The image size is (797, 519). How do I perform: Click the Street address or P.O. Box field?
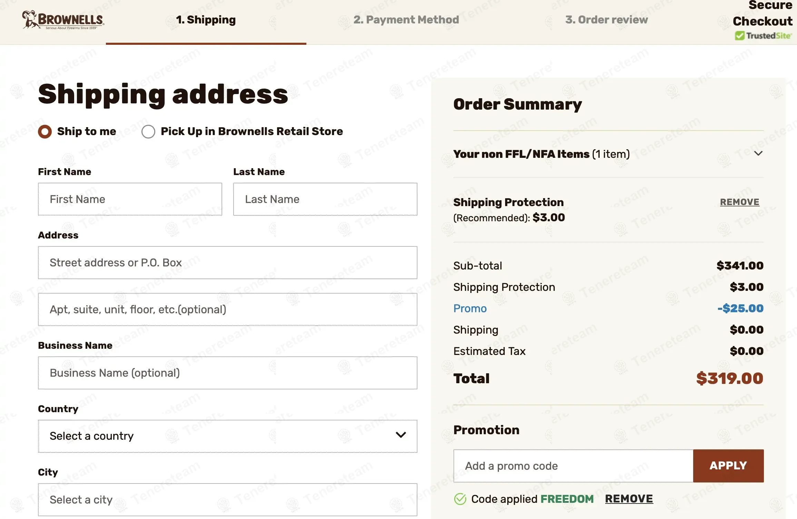click(227, 263)
